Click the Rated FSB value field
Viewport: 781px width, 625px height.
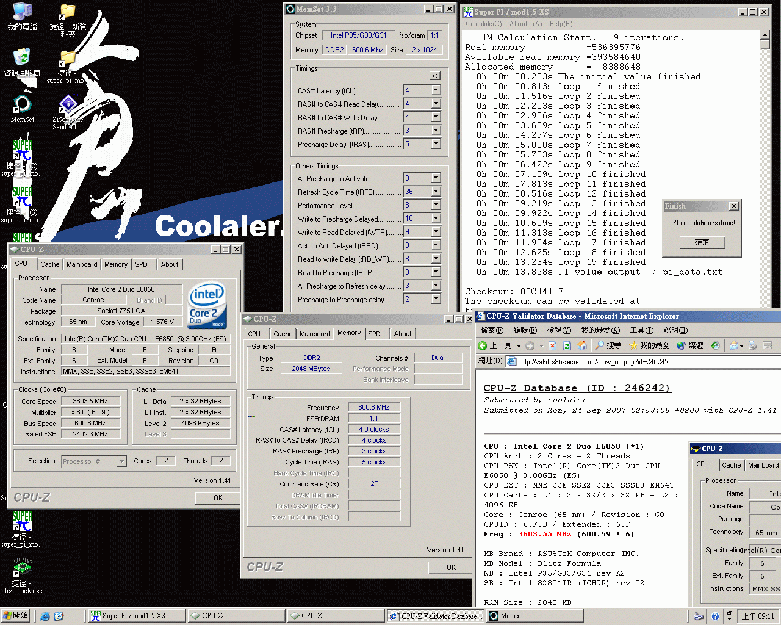(90, 434)
